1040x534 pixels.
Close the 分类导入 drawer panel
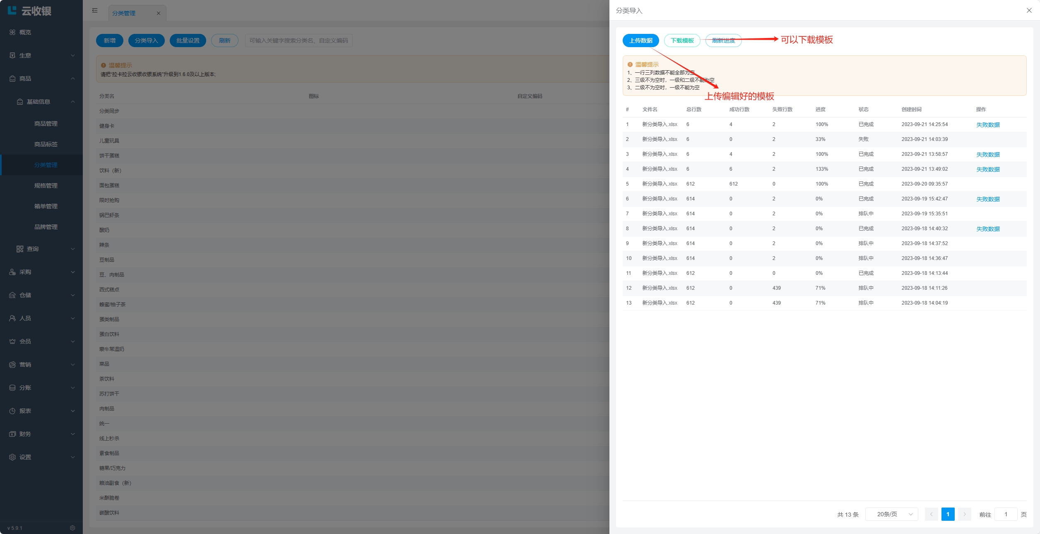pos(1029,10)
